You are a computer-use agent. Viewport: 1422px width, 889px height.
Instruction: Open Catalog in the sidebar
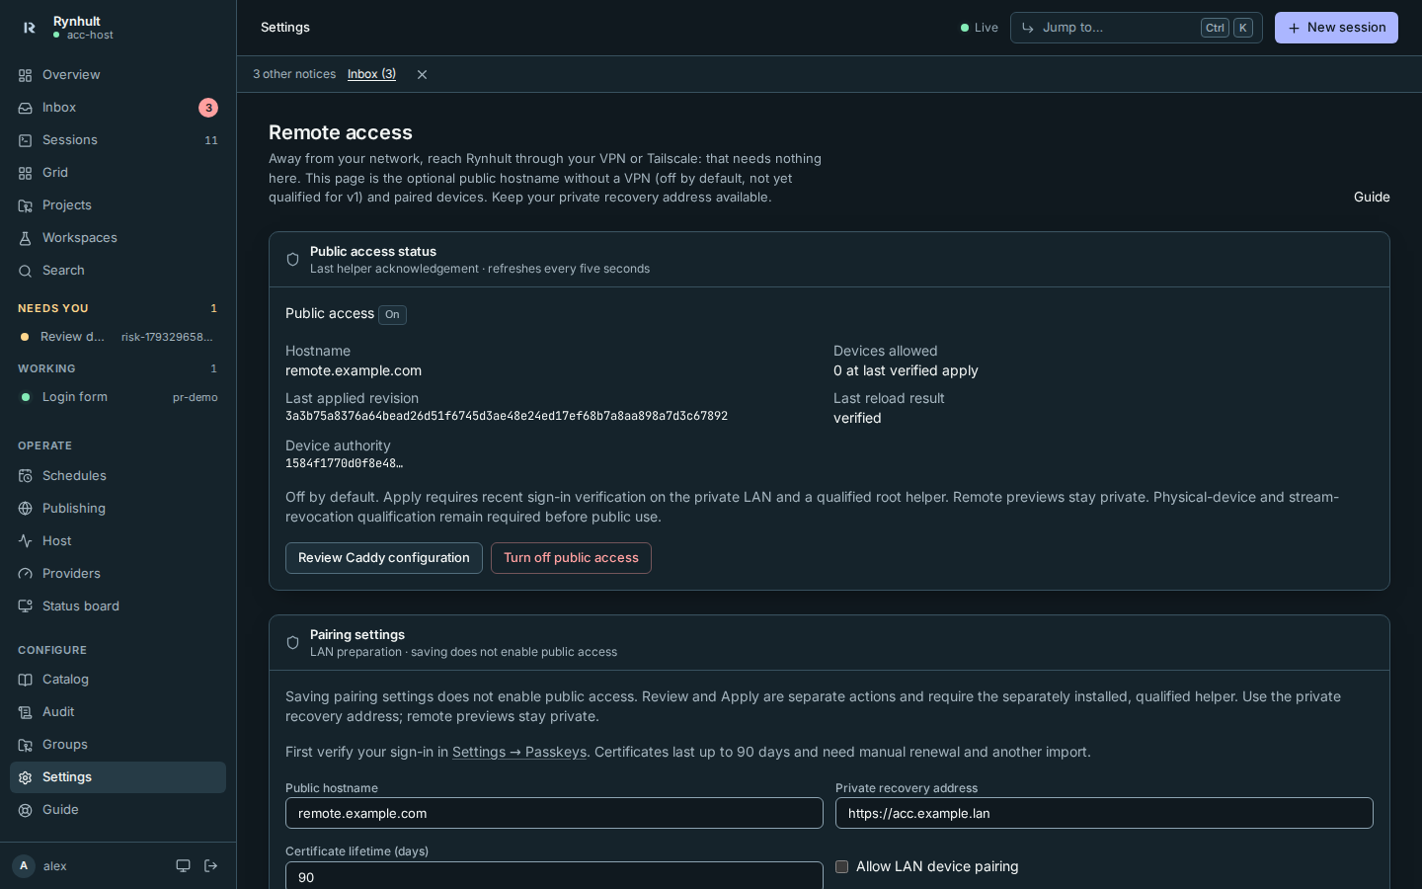[x=118, y=680]
